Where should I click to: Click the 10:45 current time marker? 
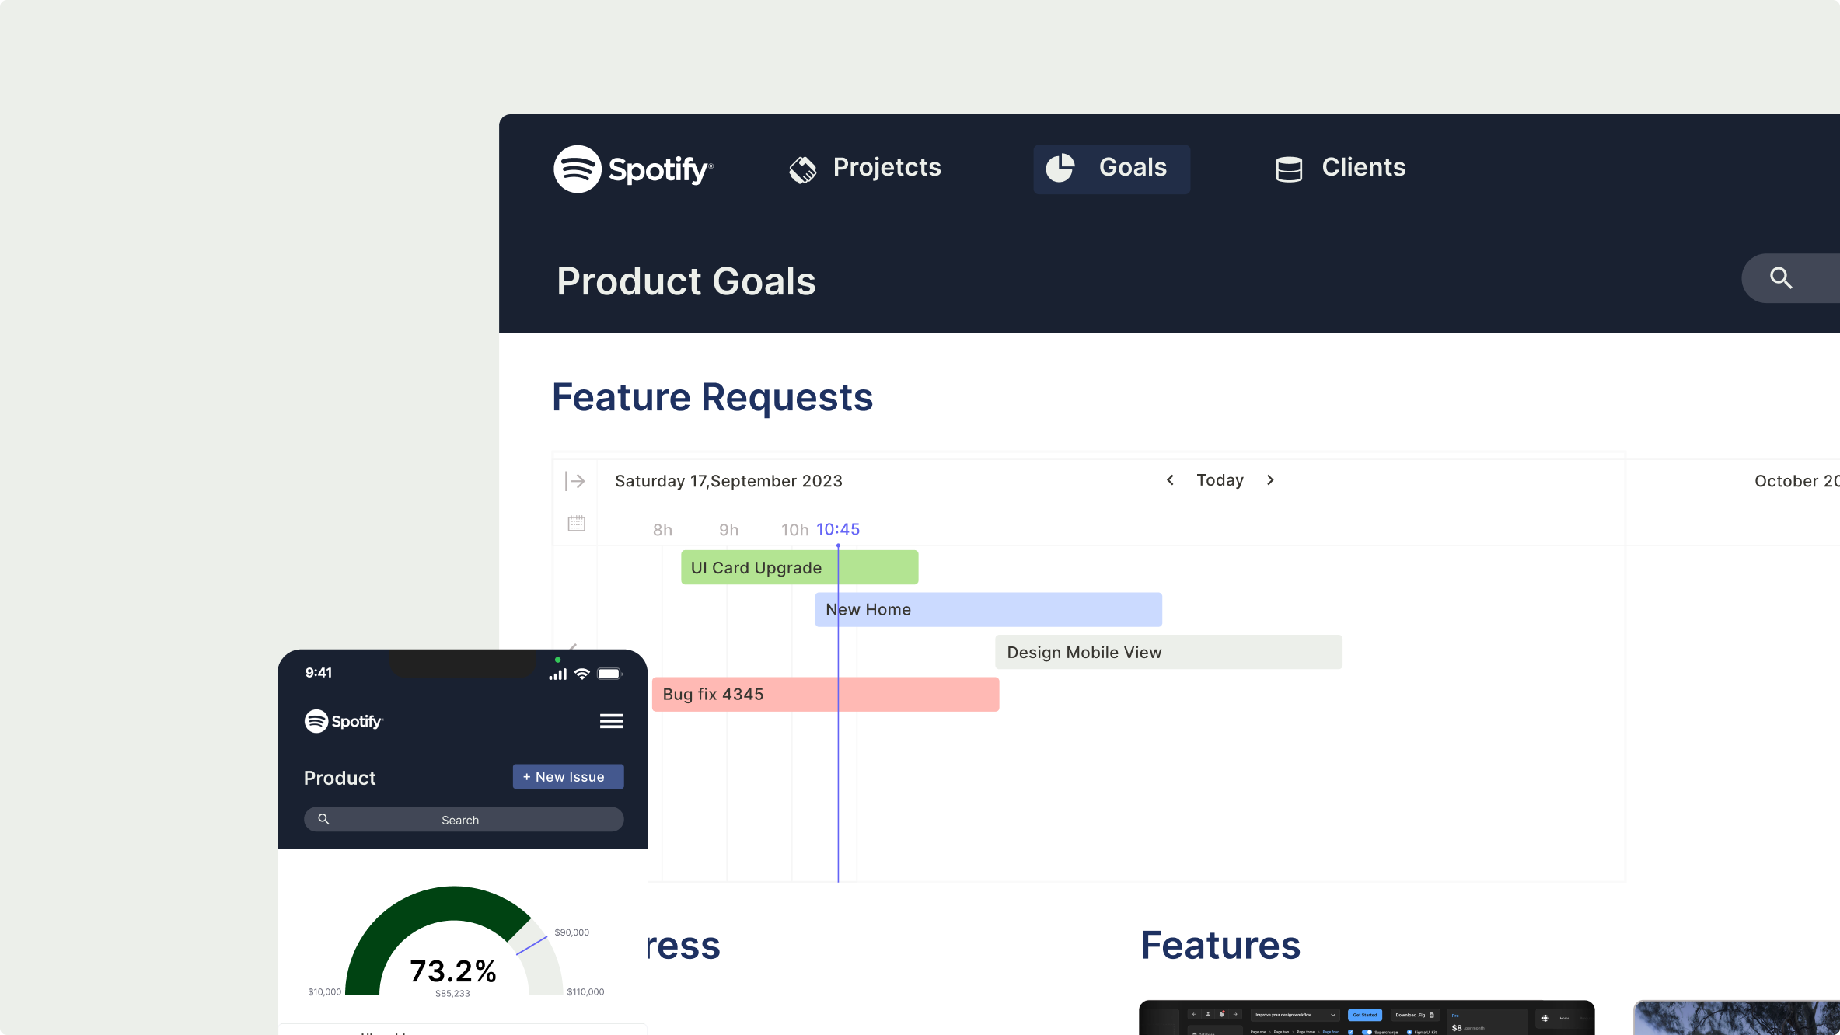(837, 530)
